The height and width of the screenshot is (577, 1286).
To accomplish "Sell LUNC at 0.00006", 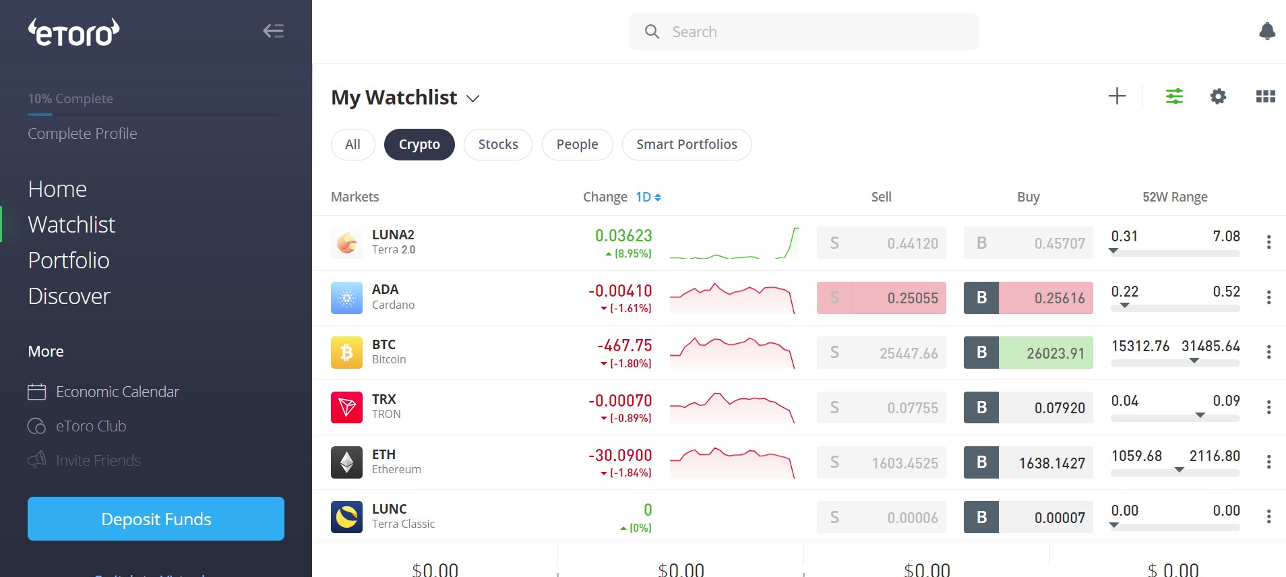I will coord(881,517).
